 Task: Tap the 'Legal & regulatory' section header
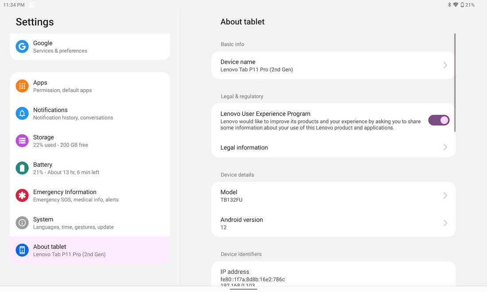(242, 96)
